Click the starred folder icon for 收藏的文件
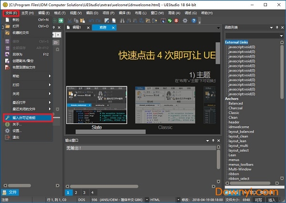 7,33
